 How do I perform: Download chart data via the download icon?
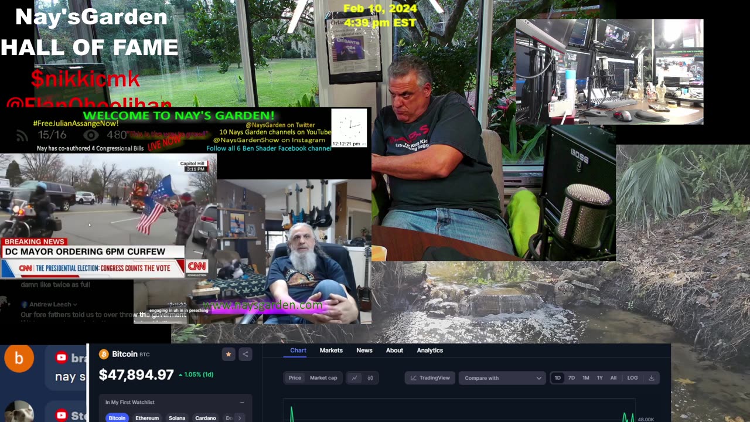[x=652, y=378]
